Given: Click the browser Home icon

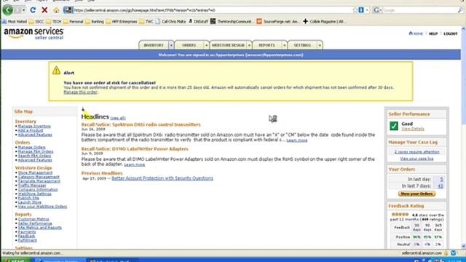Looking at the screenshot, I should pyautogui.click(x=56, y=10).
